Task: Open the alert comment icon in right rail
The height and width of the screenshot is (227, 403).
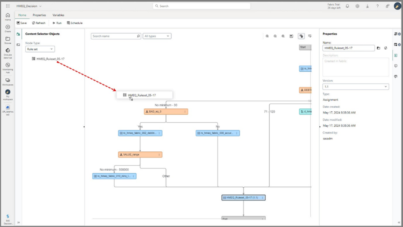Action: click(x=396, y=66)
